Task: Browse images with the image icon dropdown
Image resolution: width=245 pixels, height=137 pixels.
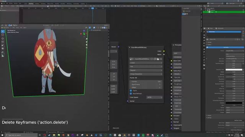Action: click(x=131, y=59)
